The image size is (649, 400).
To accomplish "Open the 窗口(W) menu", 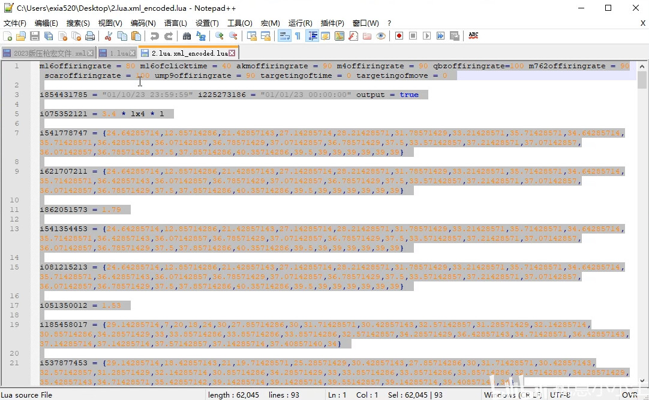I will [365, 23].
